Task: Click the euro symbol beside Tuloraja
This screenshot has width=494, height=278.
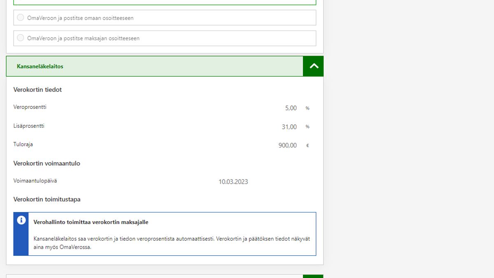Action: pyautogui.click(x=307, y=146)
